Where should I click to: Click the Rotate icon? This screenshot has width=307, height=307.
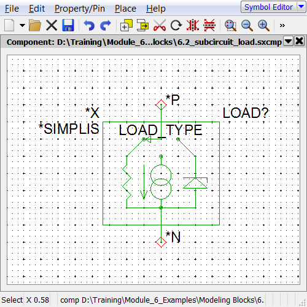click(x=176, y=25)
